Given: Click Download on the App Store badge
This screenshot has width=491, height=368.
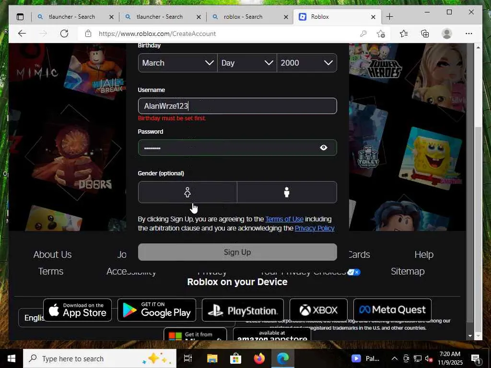Looking at the screenshot, I should point(77,310).
